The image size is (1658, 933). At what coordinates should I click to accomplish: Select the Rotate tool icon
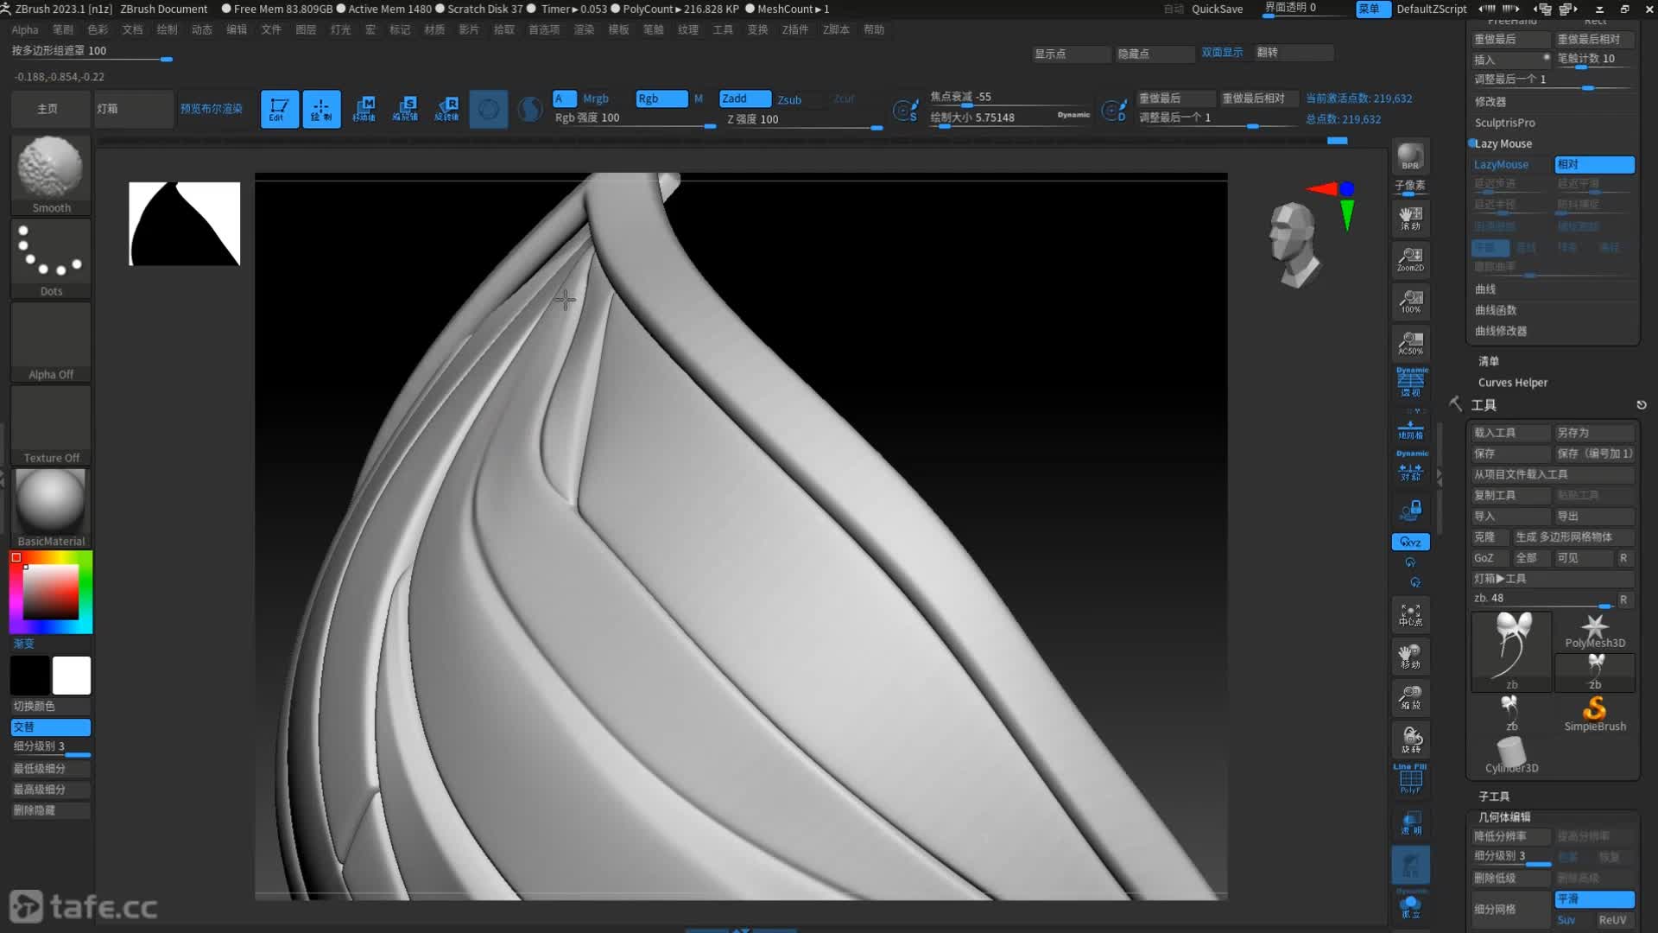tap(447, 107)
